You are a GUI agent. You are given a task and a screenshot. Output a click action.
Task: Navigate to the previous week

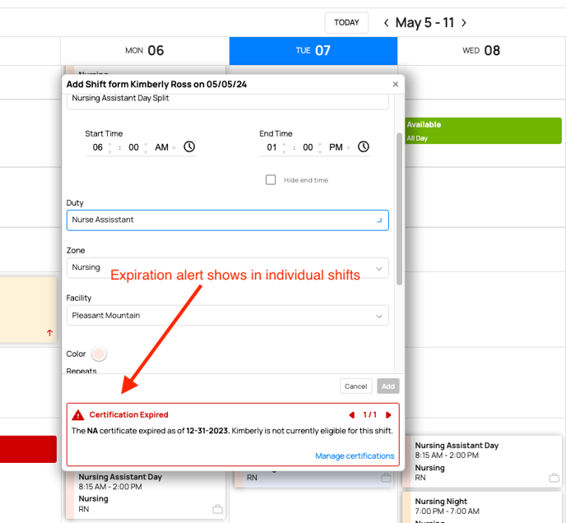tap(386, 23)
